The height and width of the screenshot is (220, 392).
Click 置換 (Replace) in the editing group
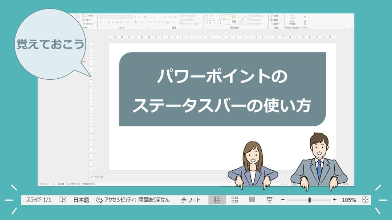pyautogui.click(x=275, y=20)
